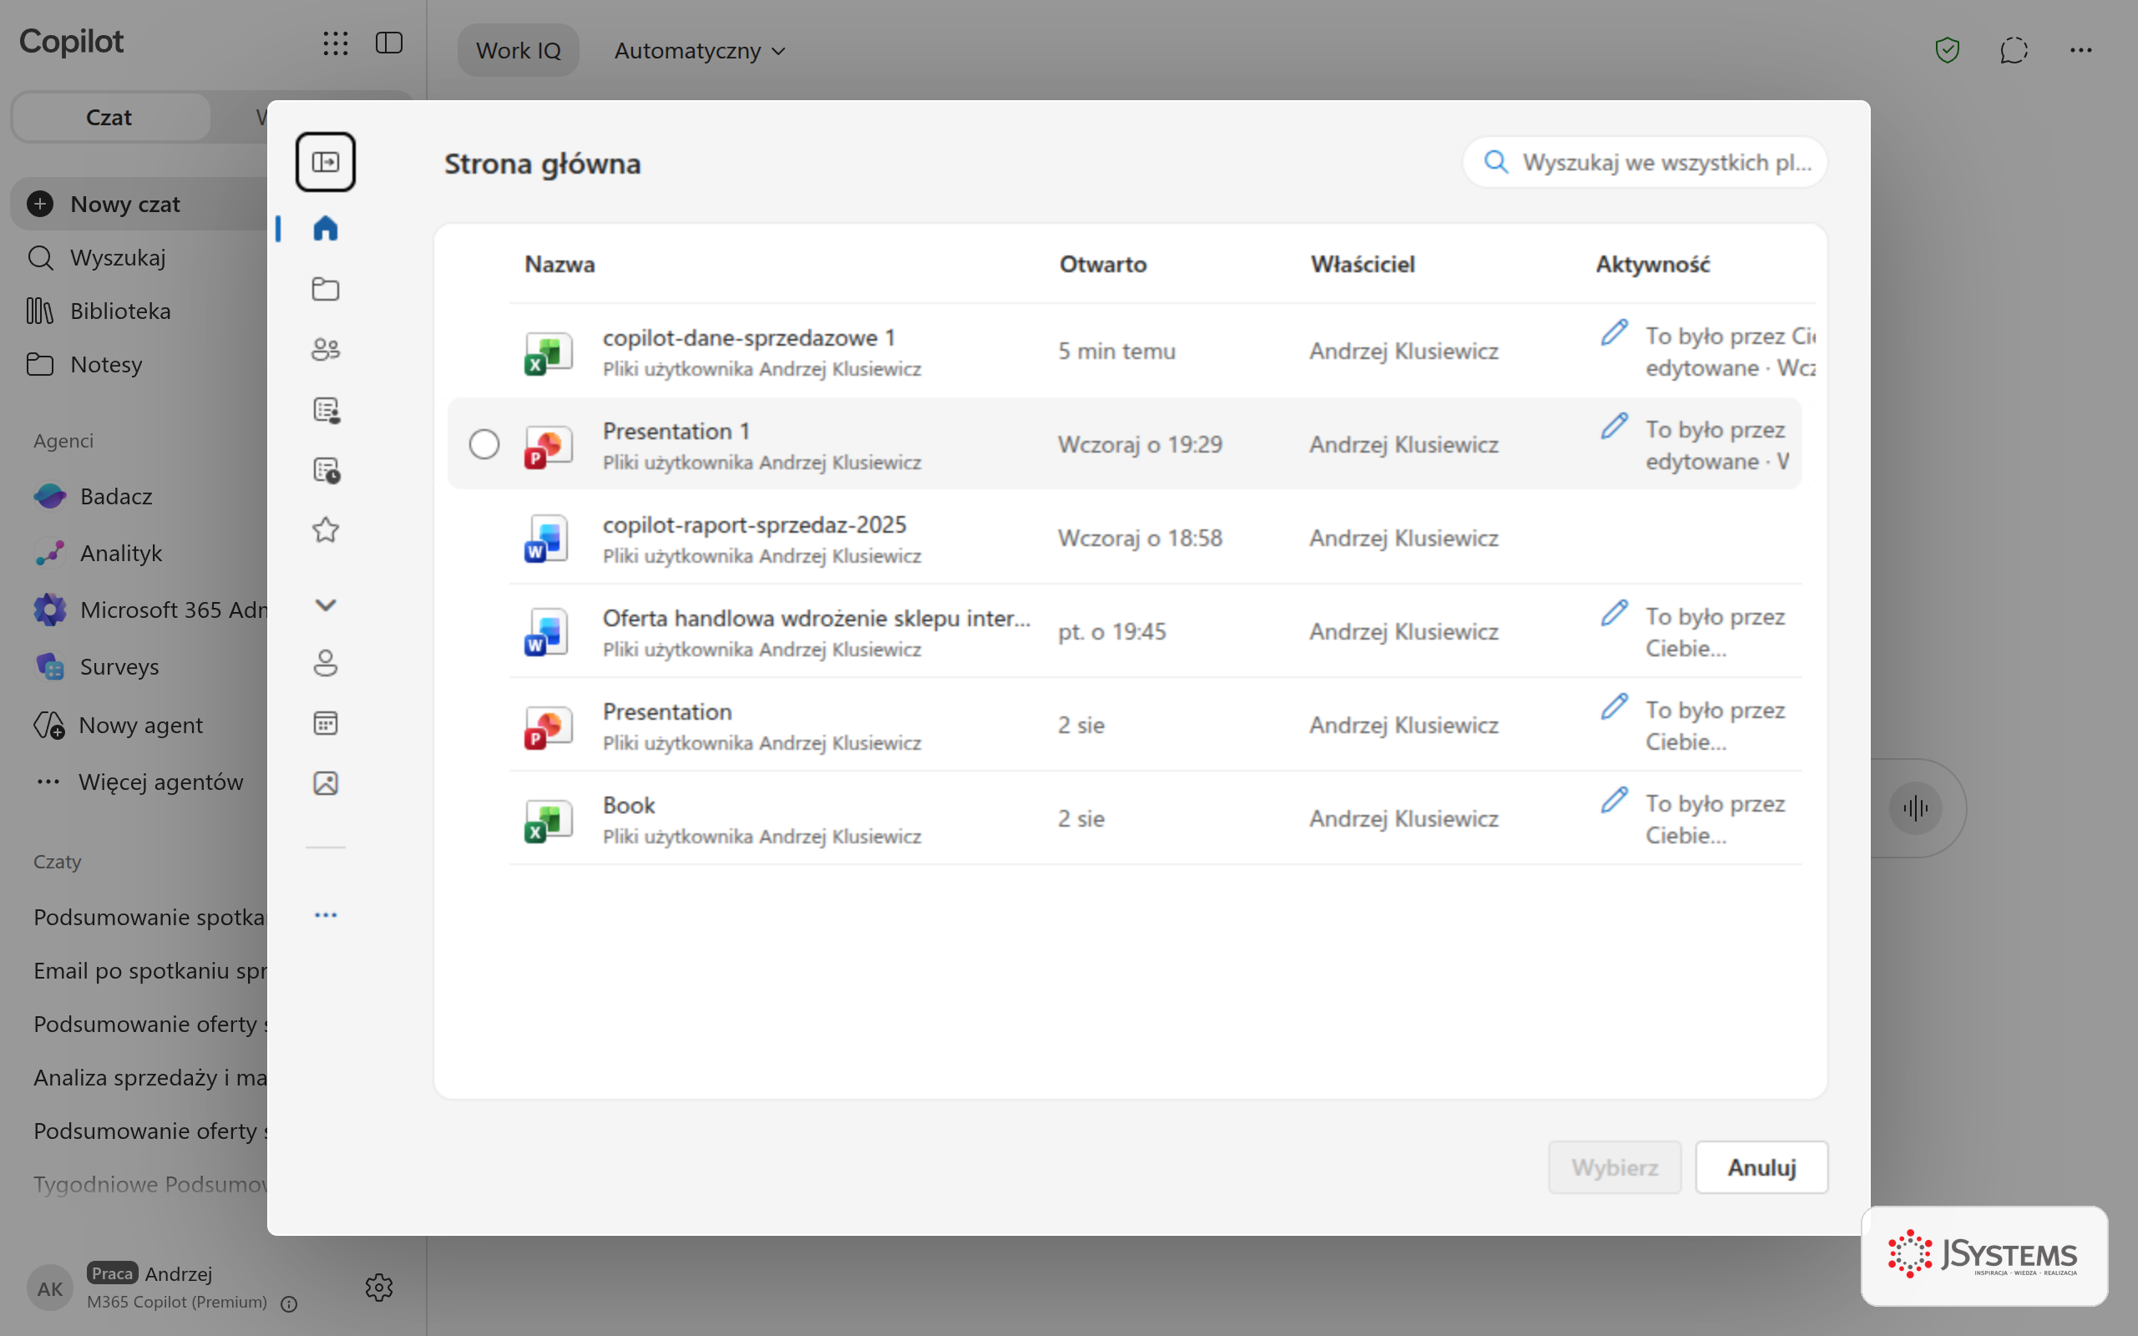Open the people (Shared) icon in picker sidebar

325,349
